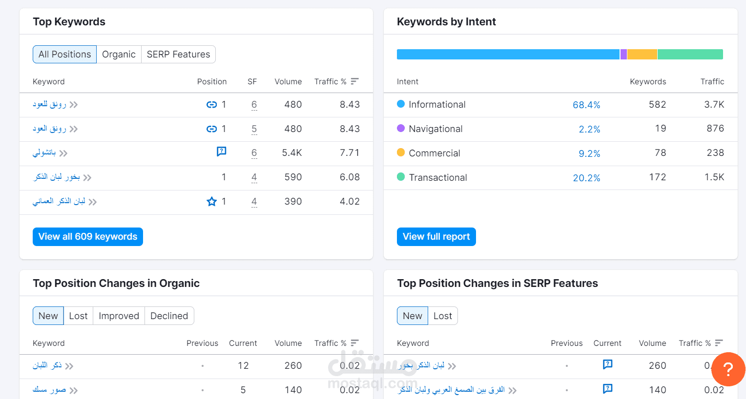The width and height of the screenshot is (746, 399).
Task: Click the featured snippet icon in باتشولي row
Action: point(222,152)
